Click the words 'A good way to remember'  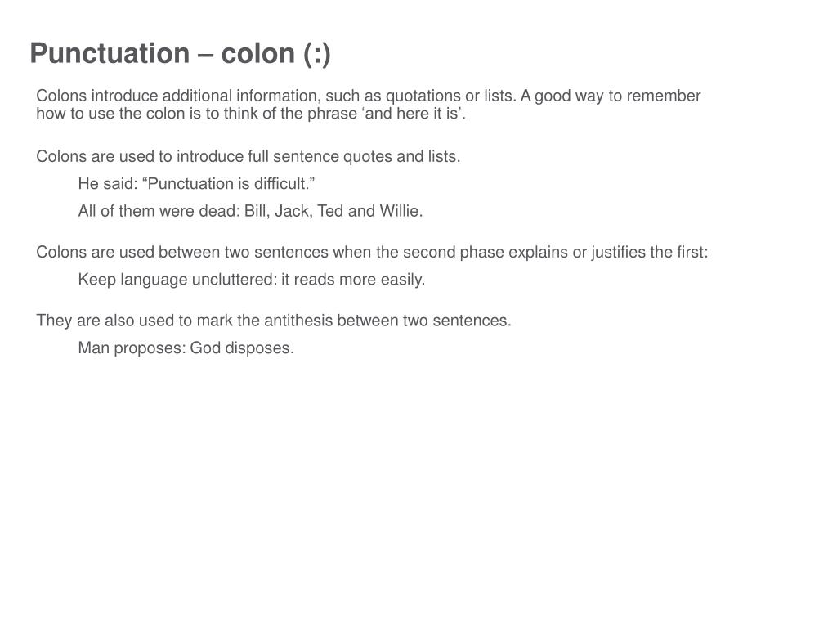(x=611, y=96)
